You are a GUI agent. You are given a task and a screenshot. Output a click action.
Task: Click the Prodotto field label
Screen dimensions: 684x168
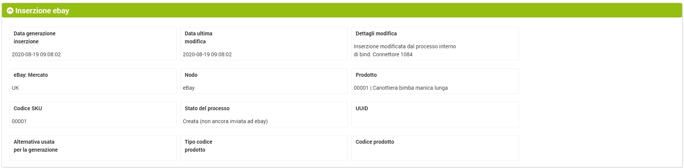tap(366, 75)
